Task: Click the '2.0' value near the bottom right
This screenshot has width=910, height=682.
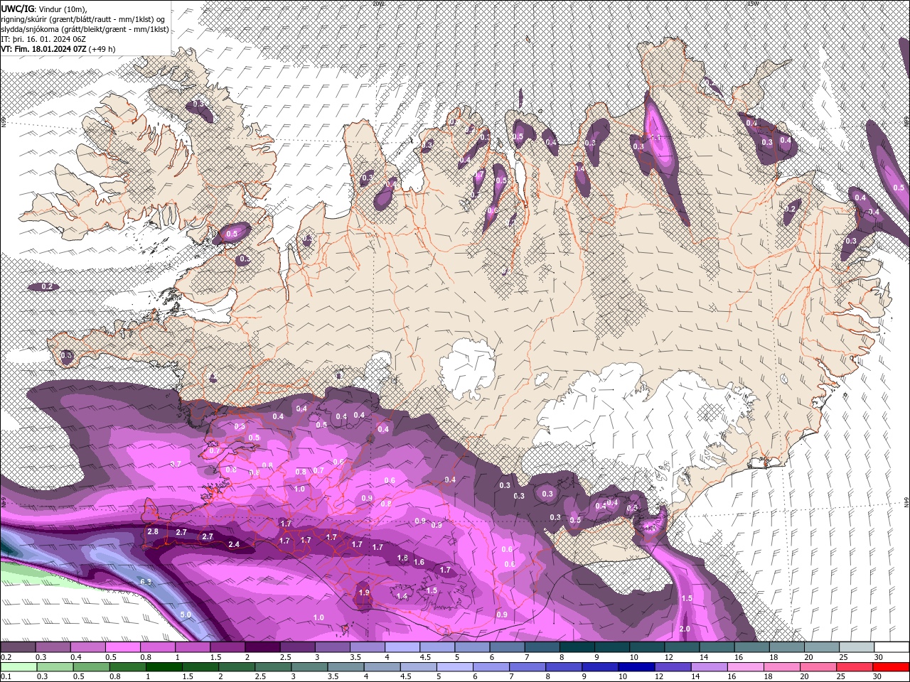Action: point(685,629)
